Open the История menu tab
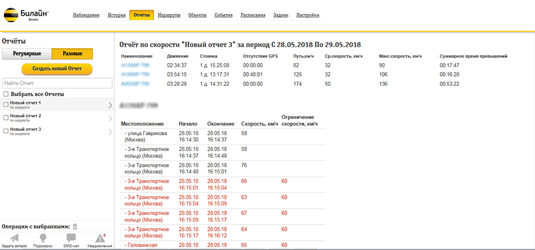Viewport: 535px width, 250px height. click(116, 15)
